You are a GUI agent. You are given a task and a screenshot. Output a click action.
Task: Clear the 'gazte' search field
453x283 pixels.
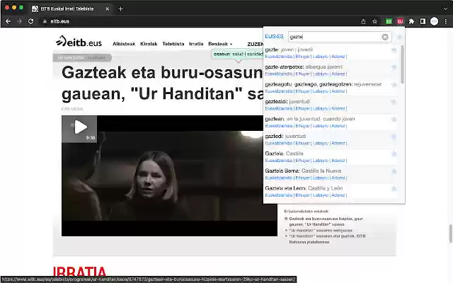coord(385,37)
